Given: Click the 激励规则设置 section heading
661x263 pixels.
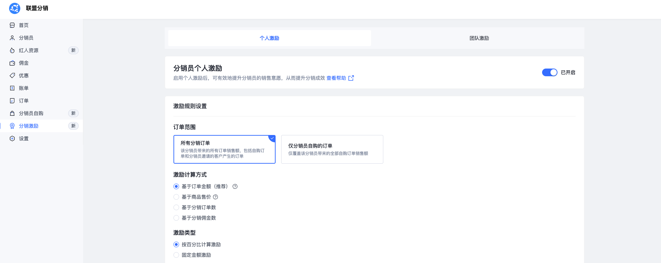Looking at the screenshot, I should pyautogui.click(x=190, y=106).
